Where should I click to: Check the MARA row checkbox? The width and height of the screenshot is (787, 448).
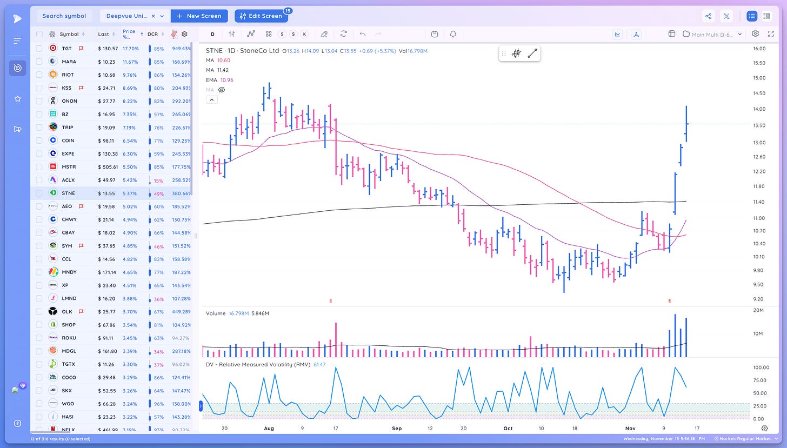pos(39,62)
